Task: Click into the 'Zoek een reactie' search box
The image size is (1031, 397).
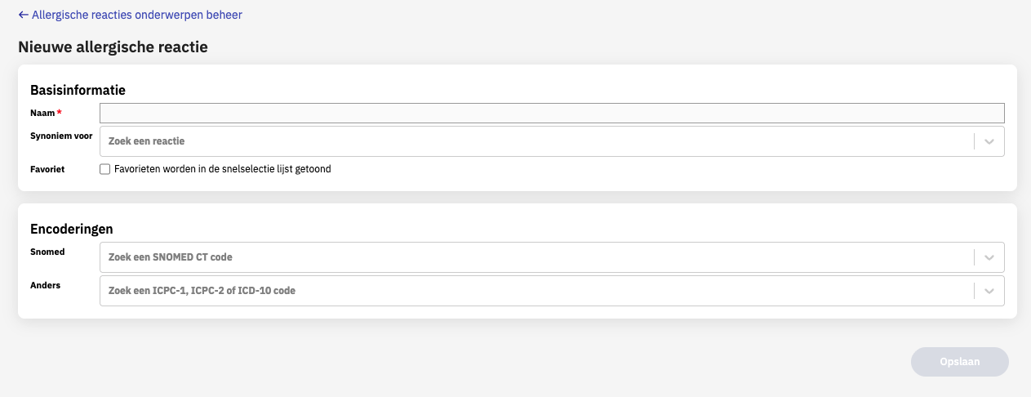Action: [x=535, y=141]
